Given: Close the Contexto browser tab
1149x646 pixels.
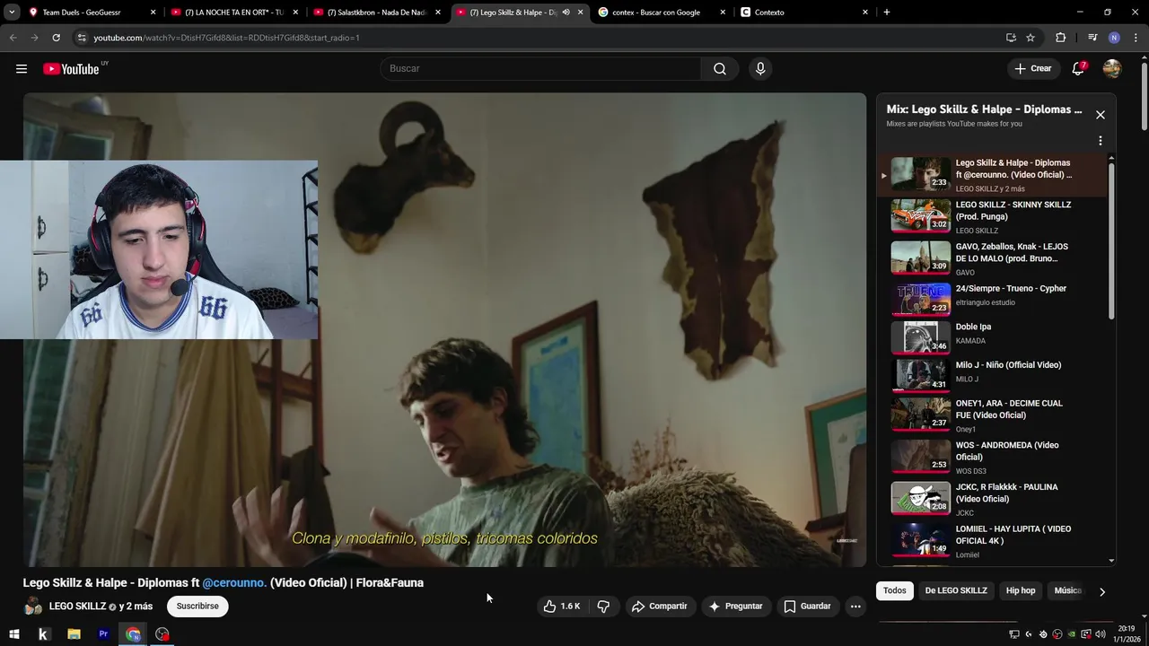Looking at the screenshot, I should [865, 13].
